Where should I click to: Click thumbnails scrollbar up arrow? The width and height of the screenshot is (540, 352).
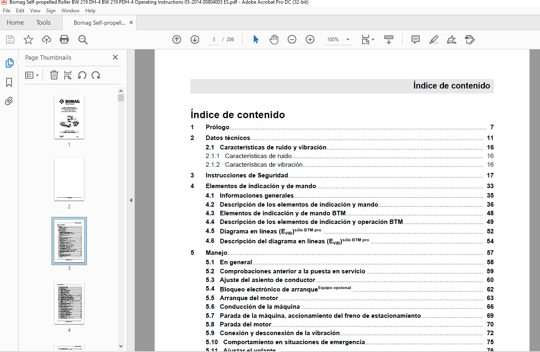(121, 91)
